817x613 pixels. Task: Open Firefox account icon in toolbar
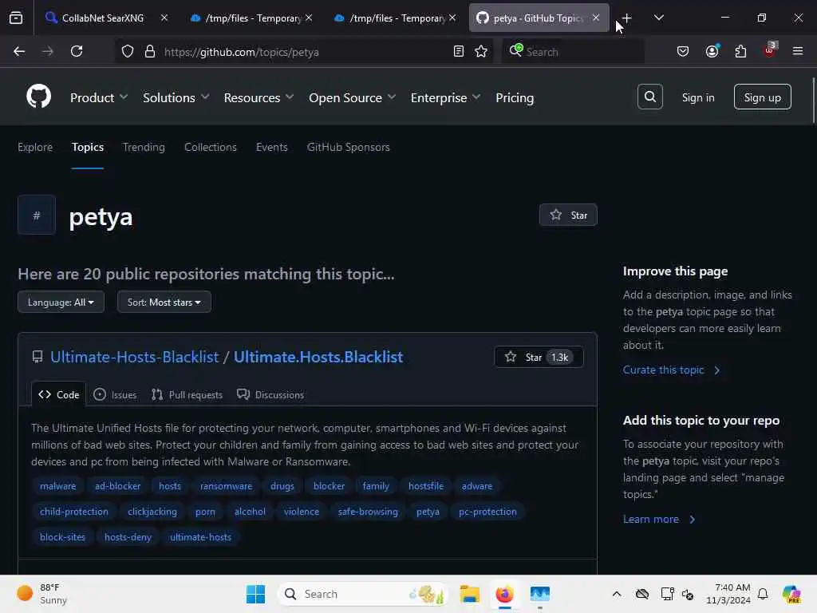pos(712,52)
